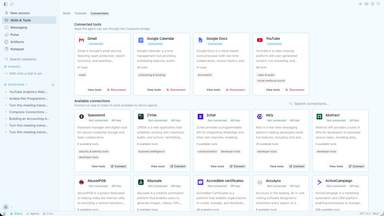Image resolution: width=384 pixels, height=216 pixels.
Task: Open the Toolsets tab
Action: [81, 13]
